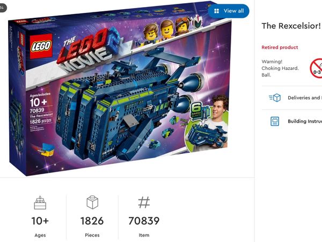Screen dimensions: 322x242
Task: Open the View all gallery button
Action: [x=229, y=11]
